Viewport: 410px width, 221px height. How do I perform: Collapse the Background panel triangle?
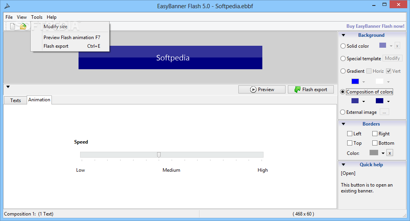[344, 35]
